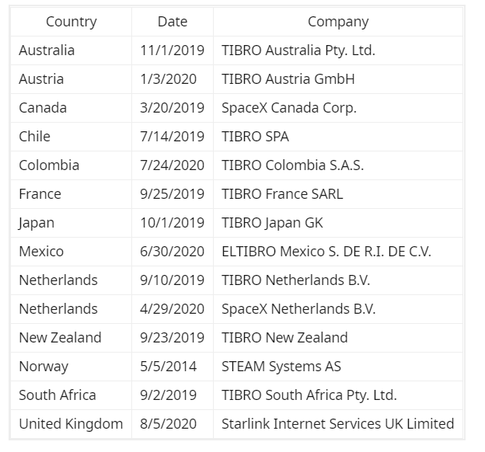Click the Country column header
The height and width of the screenshot is (452, 485).
coord(71,22)
